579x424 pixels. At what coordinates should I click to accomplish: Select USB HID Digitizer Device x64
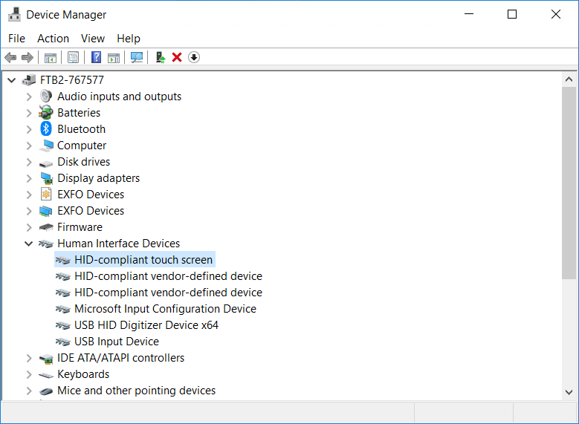click(146, 325)
